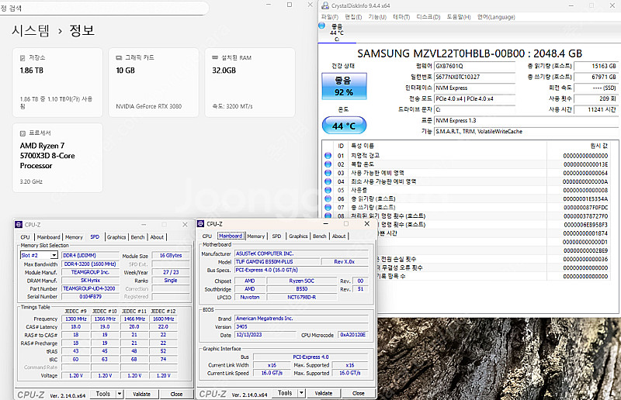Open the About tab in the SPD CPU-Z window
The width and height of the screenshot is (621, 400).
click(x=157, y=237)
